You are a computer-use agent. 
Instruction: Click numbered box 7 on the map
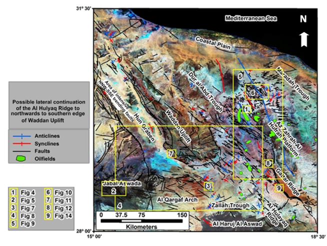click(x=171, y=152)
